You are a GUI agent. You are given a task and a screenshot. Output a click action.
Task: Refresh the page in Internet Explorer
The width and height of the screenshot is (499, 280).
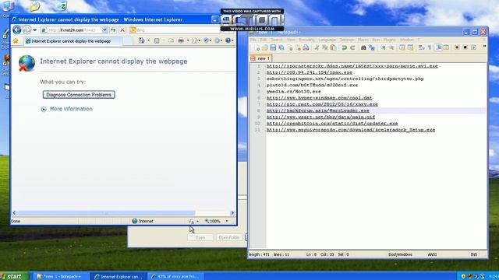[x=113, y=30]
